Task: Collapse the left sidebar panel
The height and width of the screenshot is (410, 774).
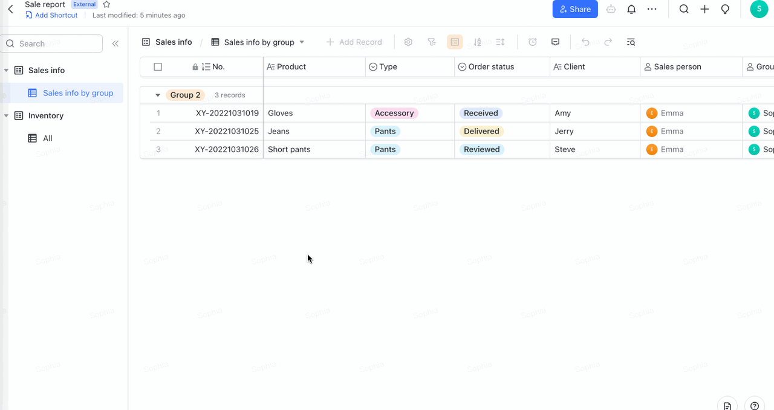Action: pos(115,43)
